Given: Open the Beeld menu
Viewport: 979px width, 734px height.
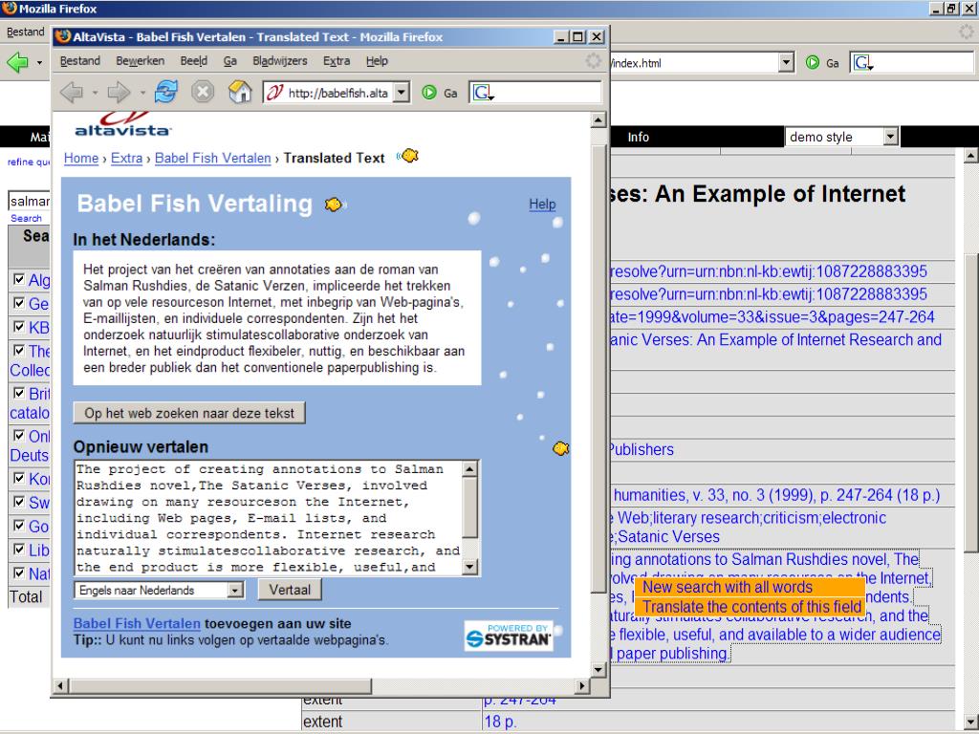Looking at the screenshot, I should (193, 60).
